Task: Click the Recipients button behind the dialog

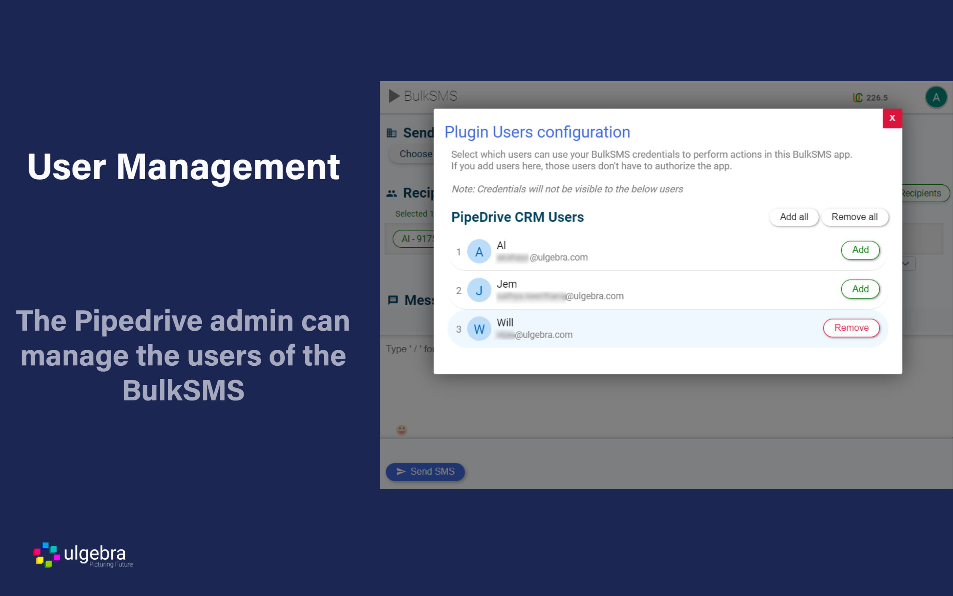Action: coord(925,193)
